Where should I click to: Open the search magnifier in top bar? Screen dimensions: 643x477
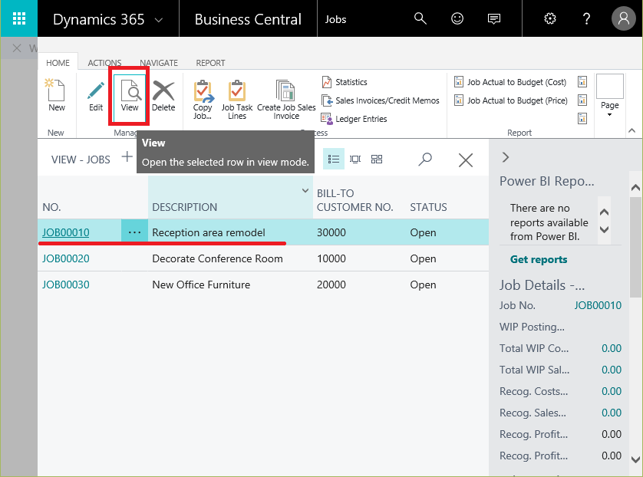click(420, 18)
